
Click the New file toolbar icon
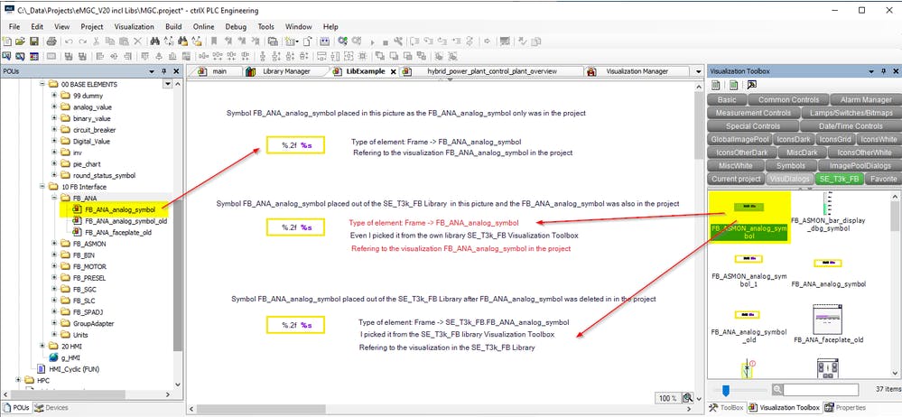pos(8,42)
